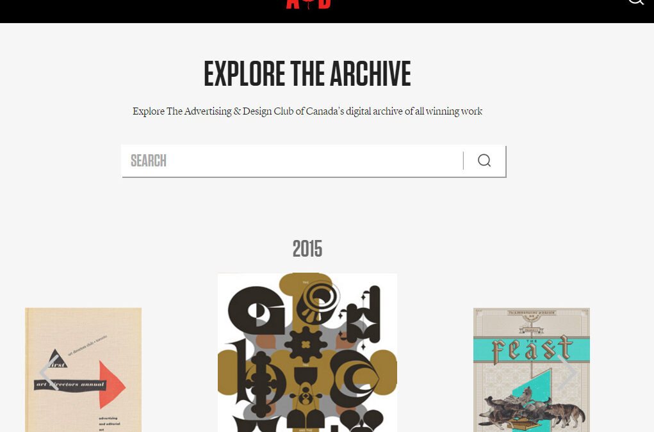The width and height of the screenshot is (654, 432).
Task: Click the wolves illustration on Feast cover
Action: [532, 408]
